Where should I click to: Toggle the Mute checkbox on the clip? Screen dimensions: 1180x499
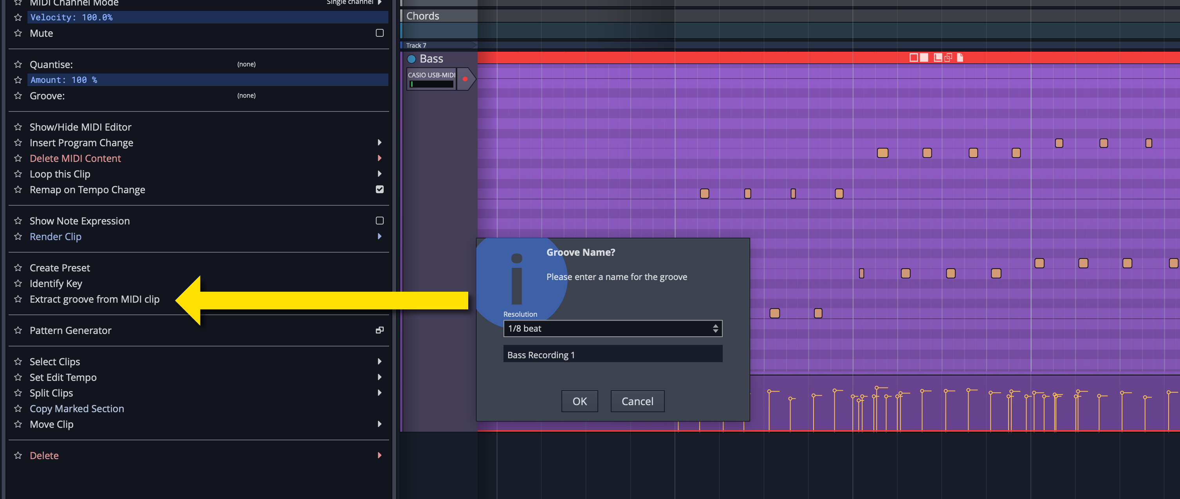tap(379, 33)
